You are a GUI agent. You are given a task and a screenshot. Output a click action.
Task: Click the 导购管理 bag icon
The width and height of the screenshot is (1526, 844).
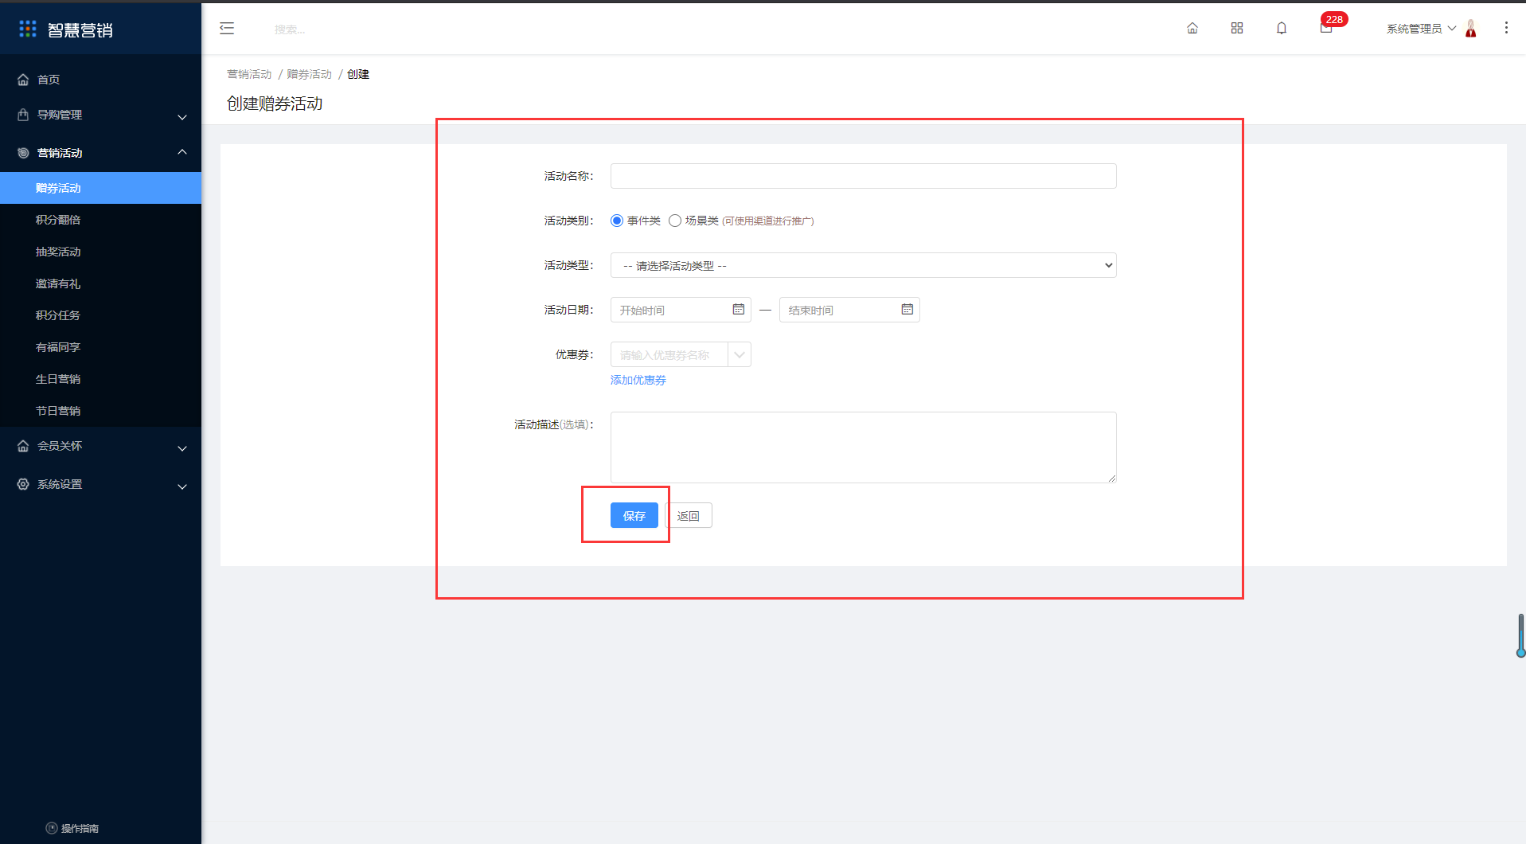click(x=23, y=115)
